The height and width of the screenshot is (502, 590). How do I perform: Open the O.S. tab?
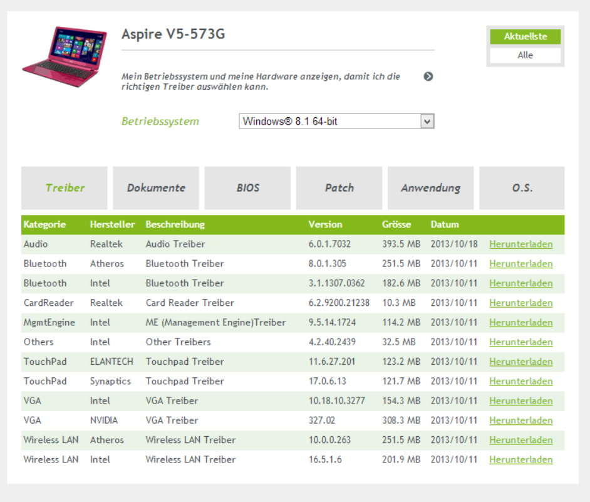click(522, 188)
